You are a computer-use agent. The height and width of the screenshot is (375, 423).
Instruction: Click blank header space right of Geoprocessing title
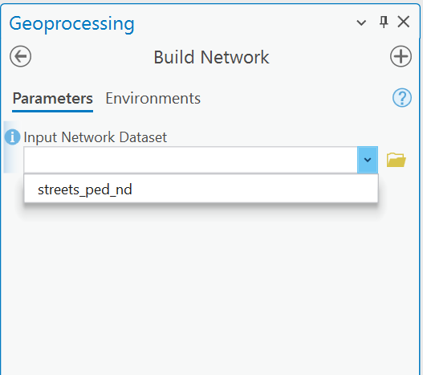[x=242, y=23]
